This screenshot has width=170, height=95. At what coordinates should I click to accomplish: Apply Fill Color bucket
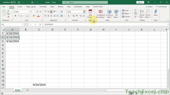click(x=33, y=16)
